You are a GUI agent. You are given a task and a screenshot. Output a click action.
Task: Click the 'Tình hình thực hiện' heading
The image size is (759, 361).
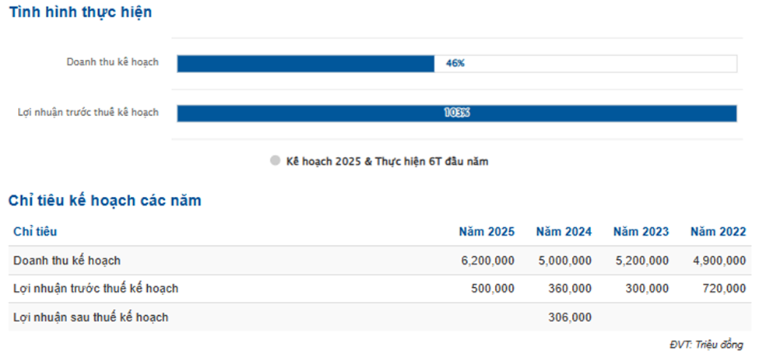coord(80,12)
